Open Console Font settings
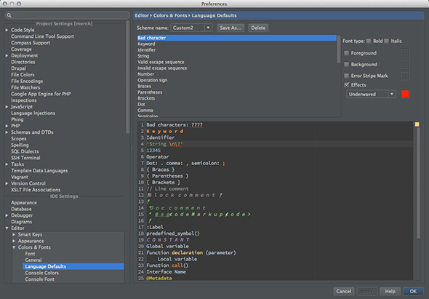This screenshot has height=299, width=429. [x=40, y=279]
